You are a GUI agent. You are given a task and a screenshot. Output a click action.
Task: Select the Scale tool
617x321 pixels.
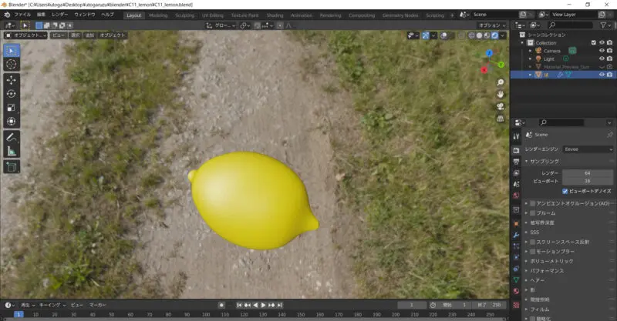(12, 108)
